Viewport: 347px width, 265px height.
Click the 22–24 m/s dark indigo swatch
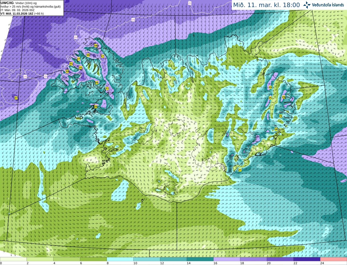tap(307, 259)
